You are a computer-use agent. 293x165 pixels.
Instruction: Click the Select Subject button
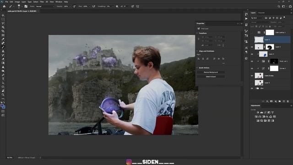(x=211, y=77)
